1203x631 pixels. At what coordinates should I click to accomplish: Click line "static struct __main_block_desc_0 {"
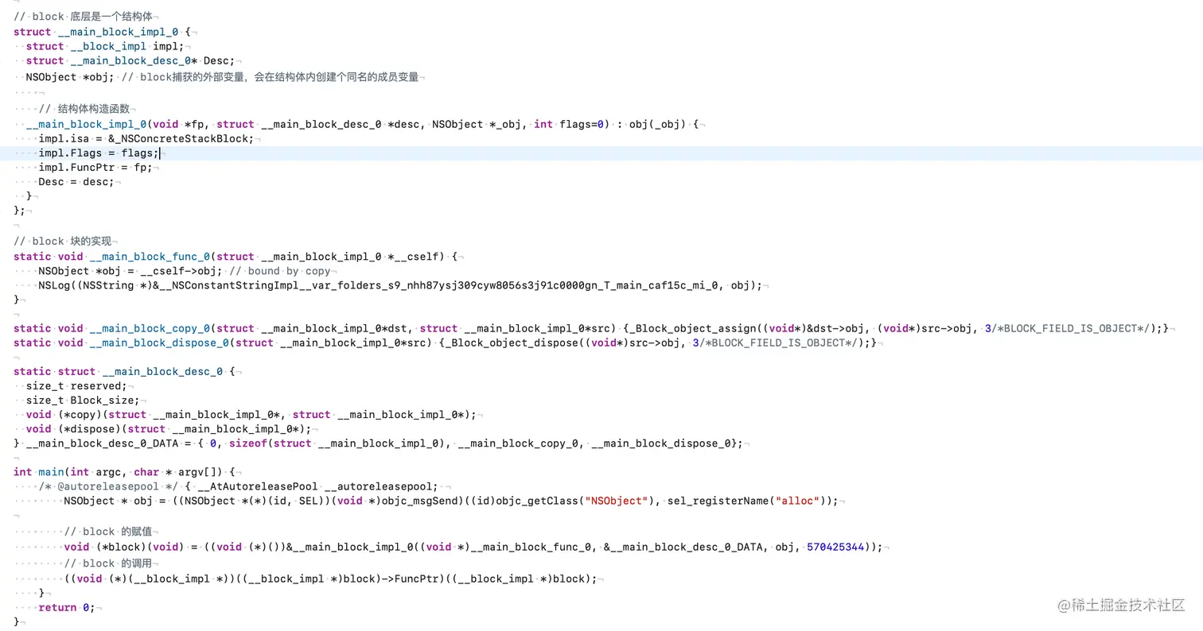click(124, 372)
